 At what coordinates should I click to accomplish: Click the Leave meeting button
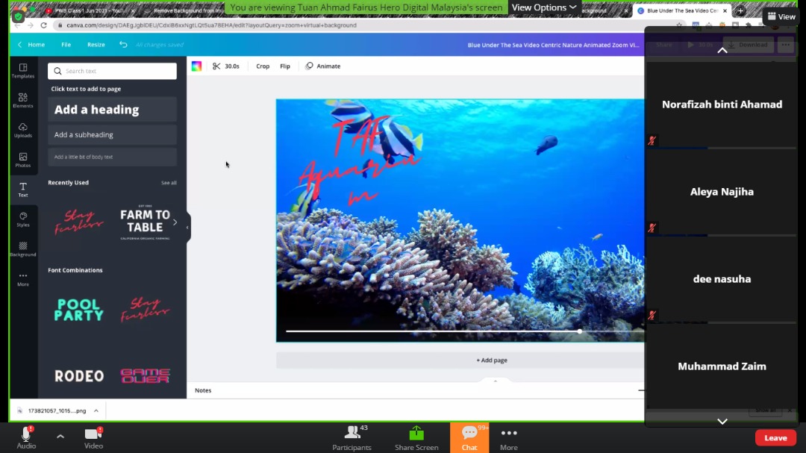pyautogui.click(x=775, y=438)
